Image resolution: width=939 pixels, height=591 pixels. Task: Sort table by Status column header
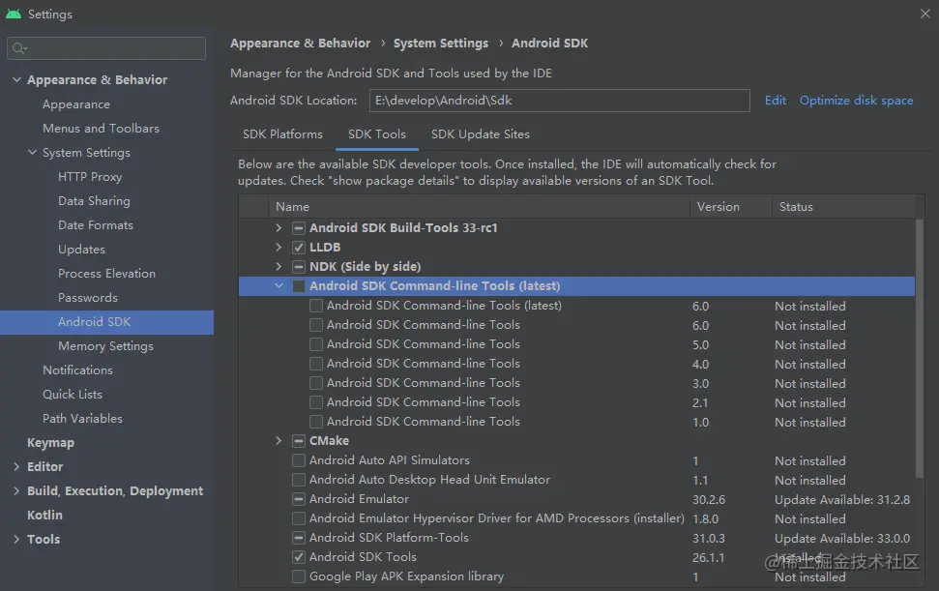point(843,207)
